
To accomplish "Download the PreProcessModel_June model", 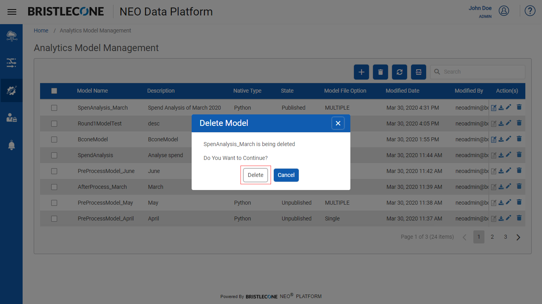I will (501, 171).
